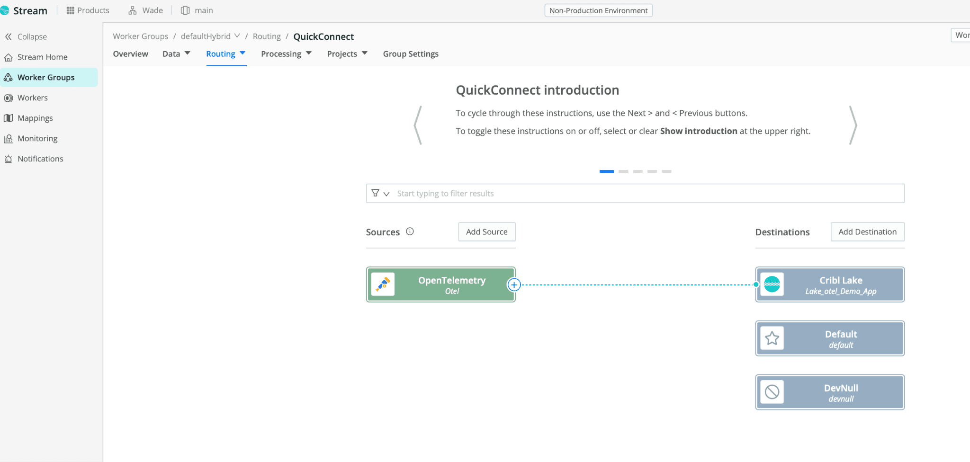Click the Add Source button

coord(486,232)
